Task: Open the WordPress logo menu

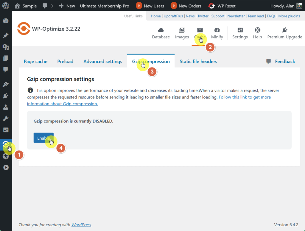Action: coord(6,6)
